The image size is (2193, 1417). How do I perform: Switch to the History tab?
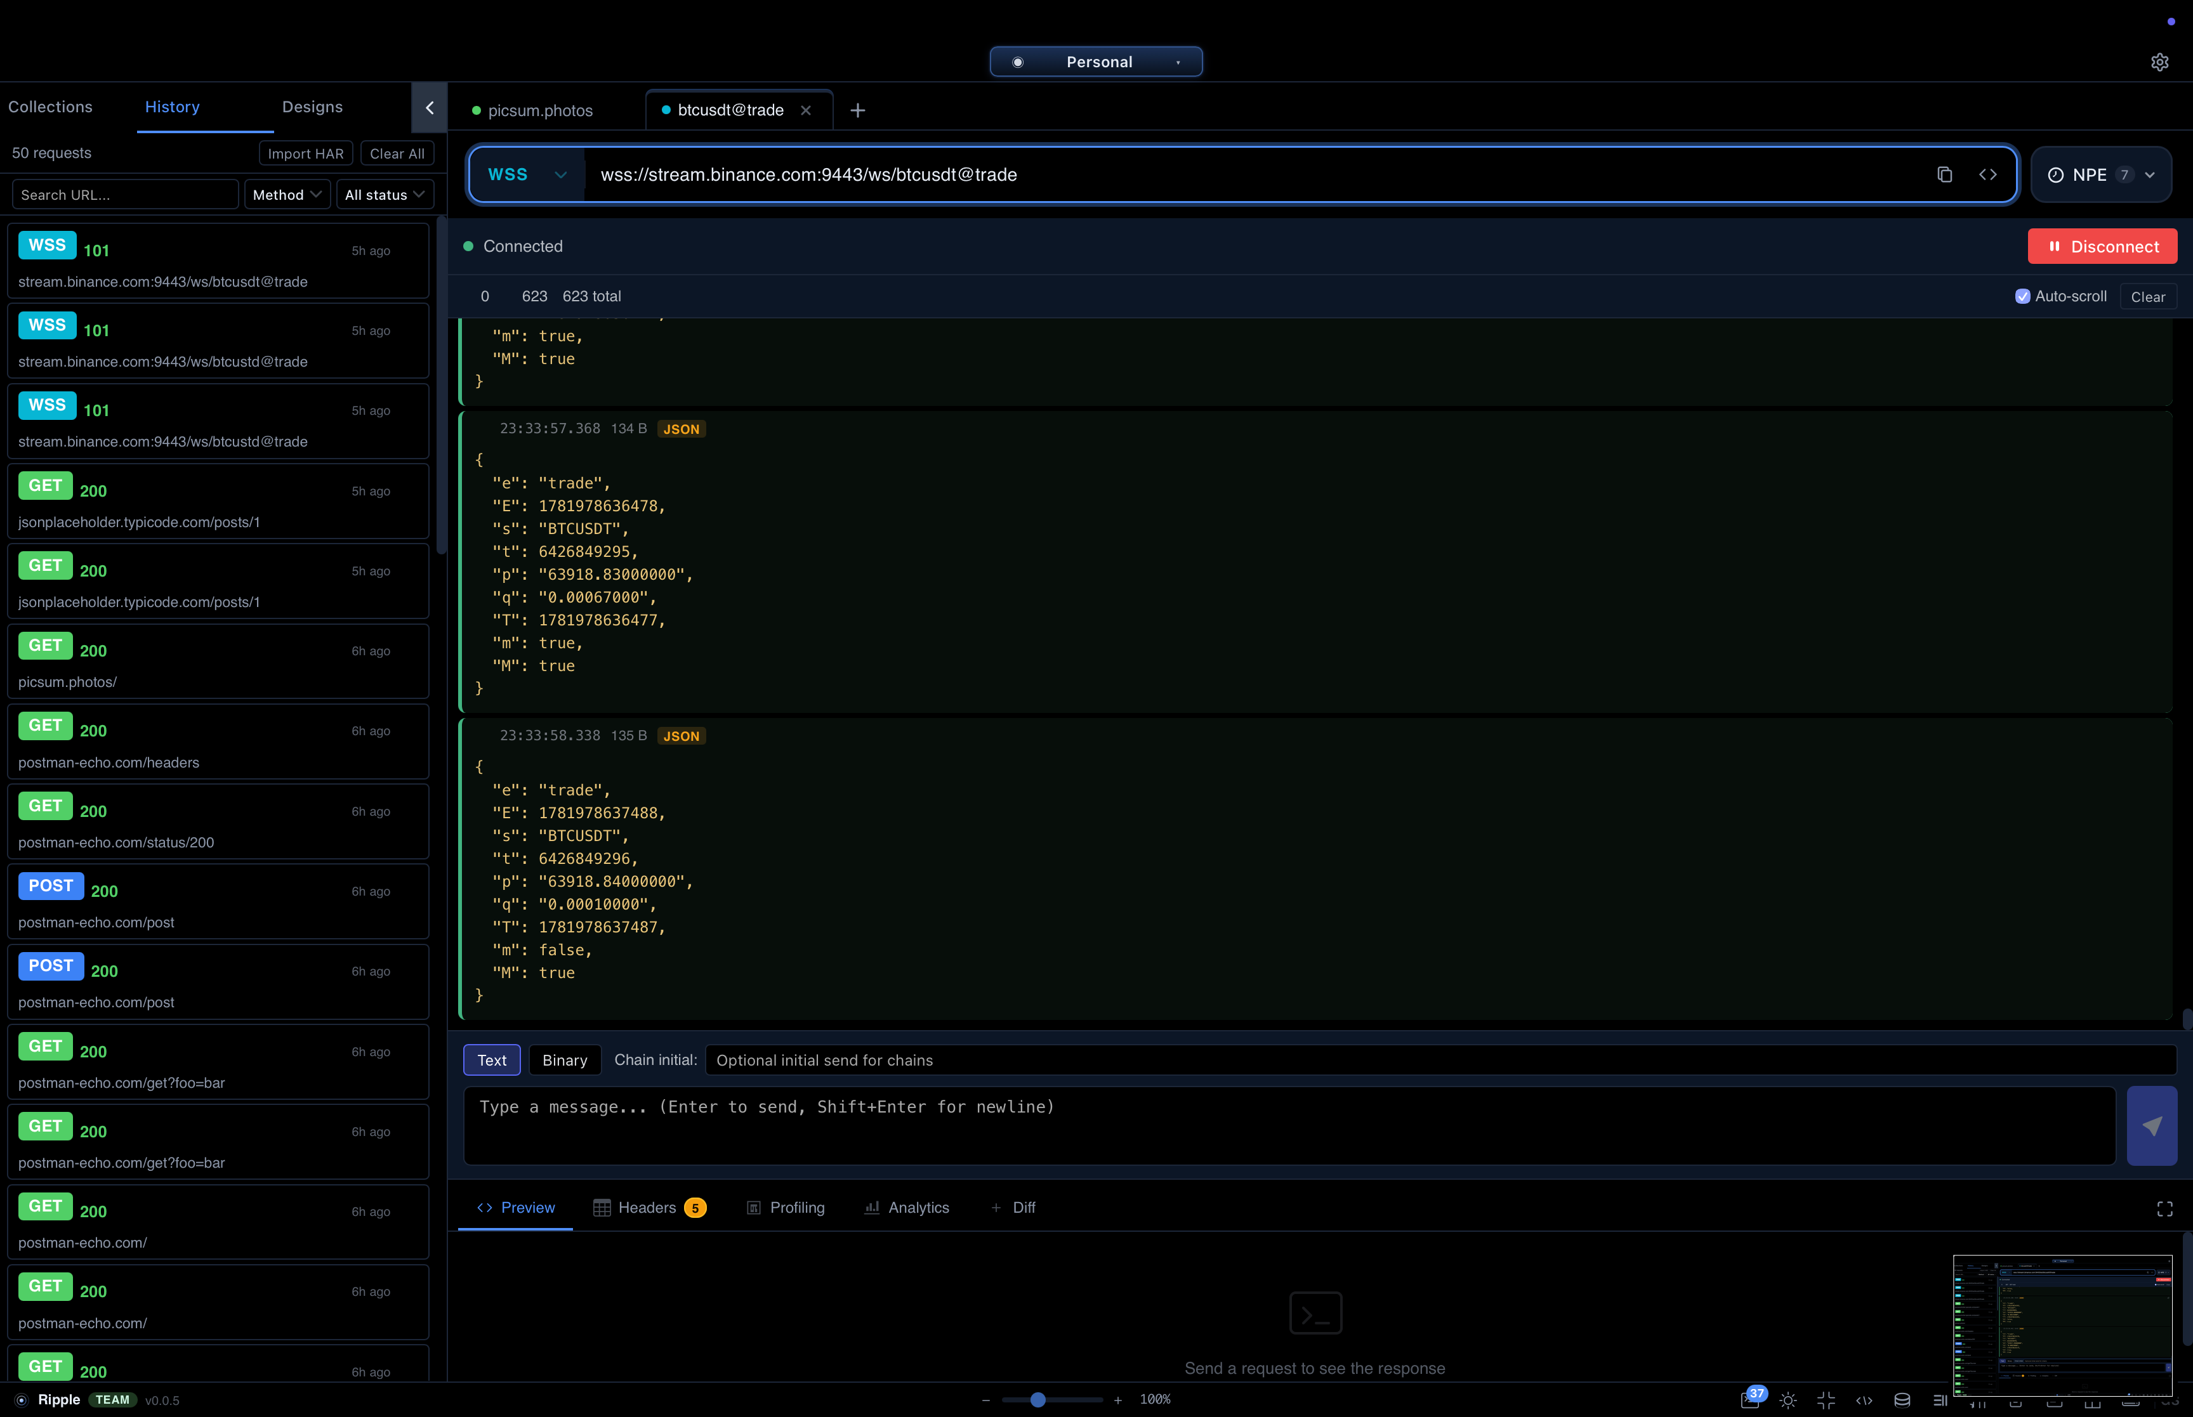[172, 108]
